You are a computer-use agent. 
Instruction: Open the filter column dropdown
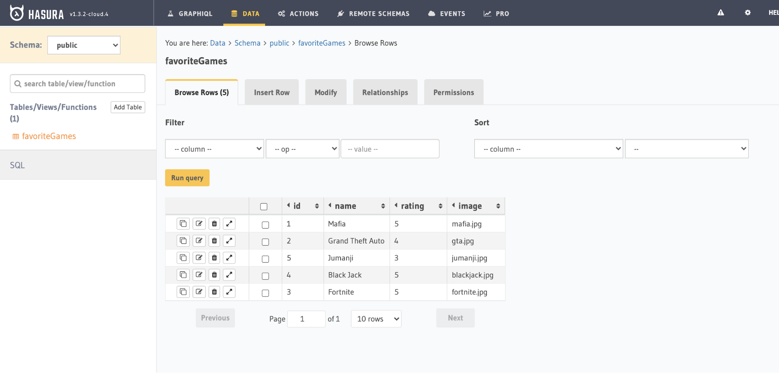(214, 148)
